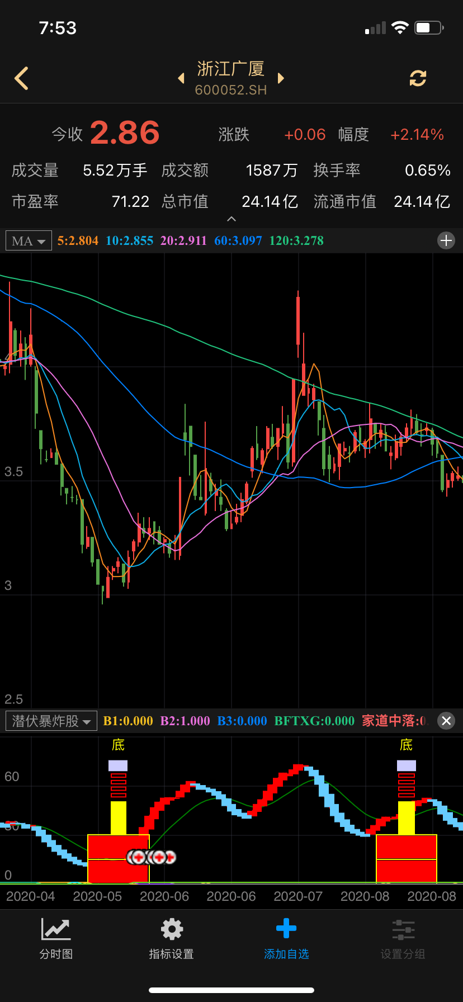This screenshot has height=1002, width=463.
Task: Tap the second 底 signal label
Action: coord(406,745)
